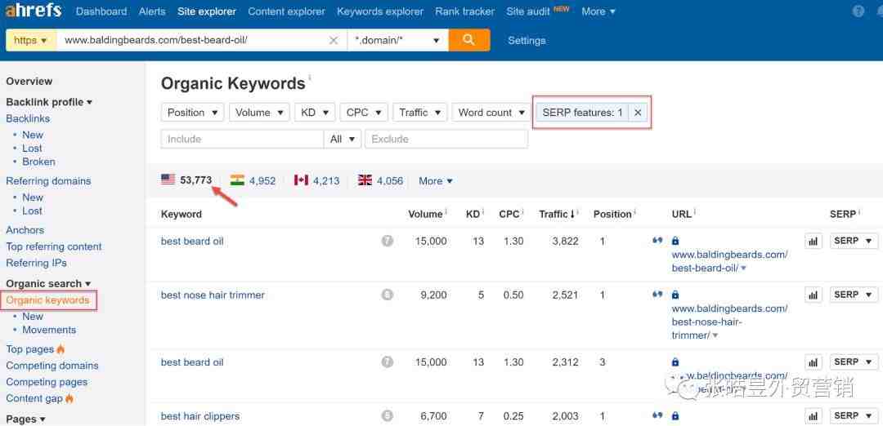Open Anchors in the sidebar
Viewport: 883px width, 426px height.
coord(25,230)
